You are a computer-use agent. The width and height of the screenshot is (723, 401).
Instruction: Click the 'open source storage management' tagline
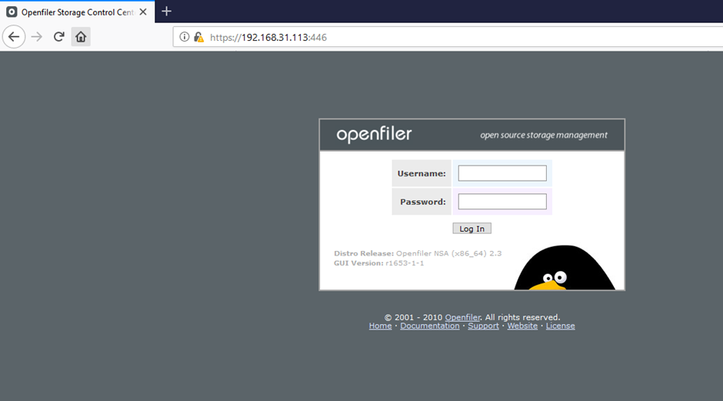click(x=544, y=135)
